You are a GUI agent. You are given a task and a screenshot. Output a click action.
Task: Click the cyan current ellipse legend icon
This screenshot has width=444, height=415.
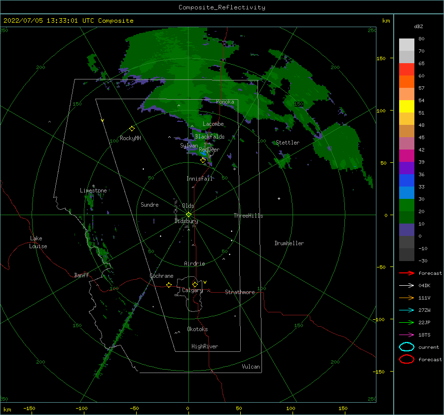[407, 347]
